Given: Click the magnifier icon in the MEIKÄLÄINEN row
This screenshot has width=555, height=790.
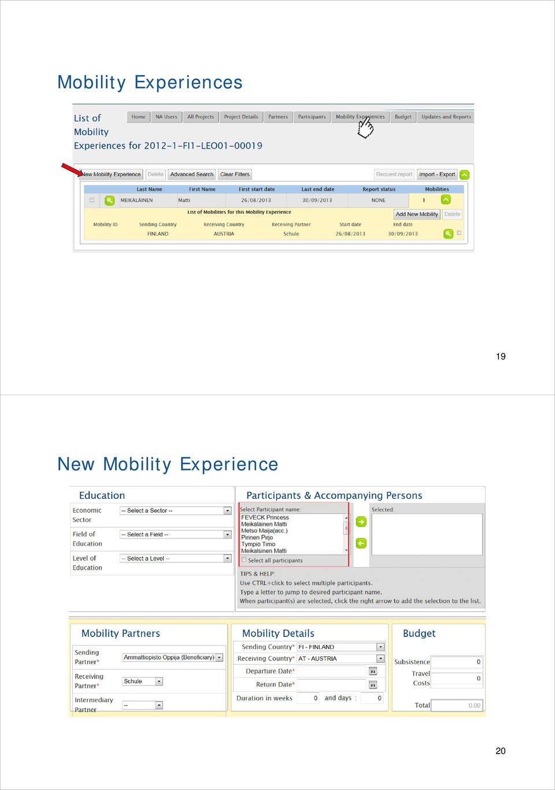Looking at the screenshot, I should coord(109,201).
